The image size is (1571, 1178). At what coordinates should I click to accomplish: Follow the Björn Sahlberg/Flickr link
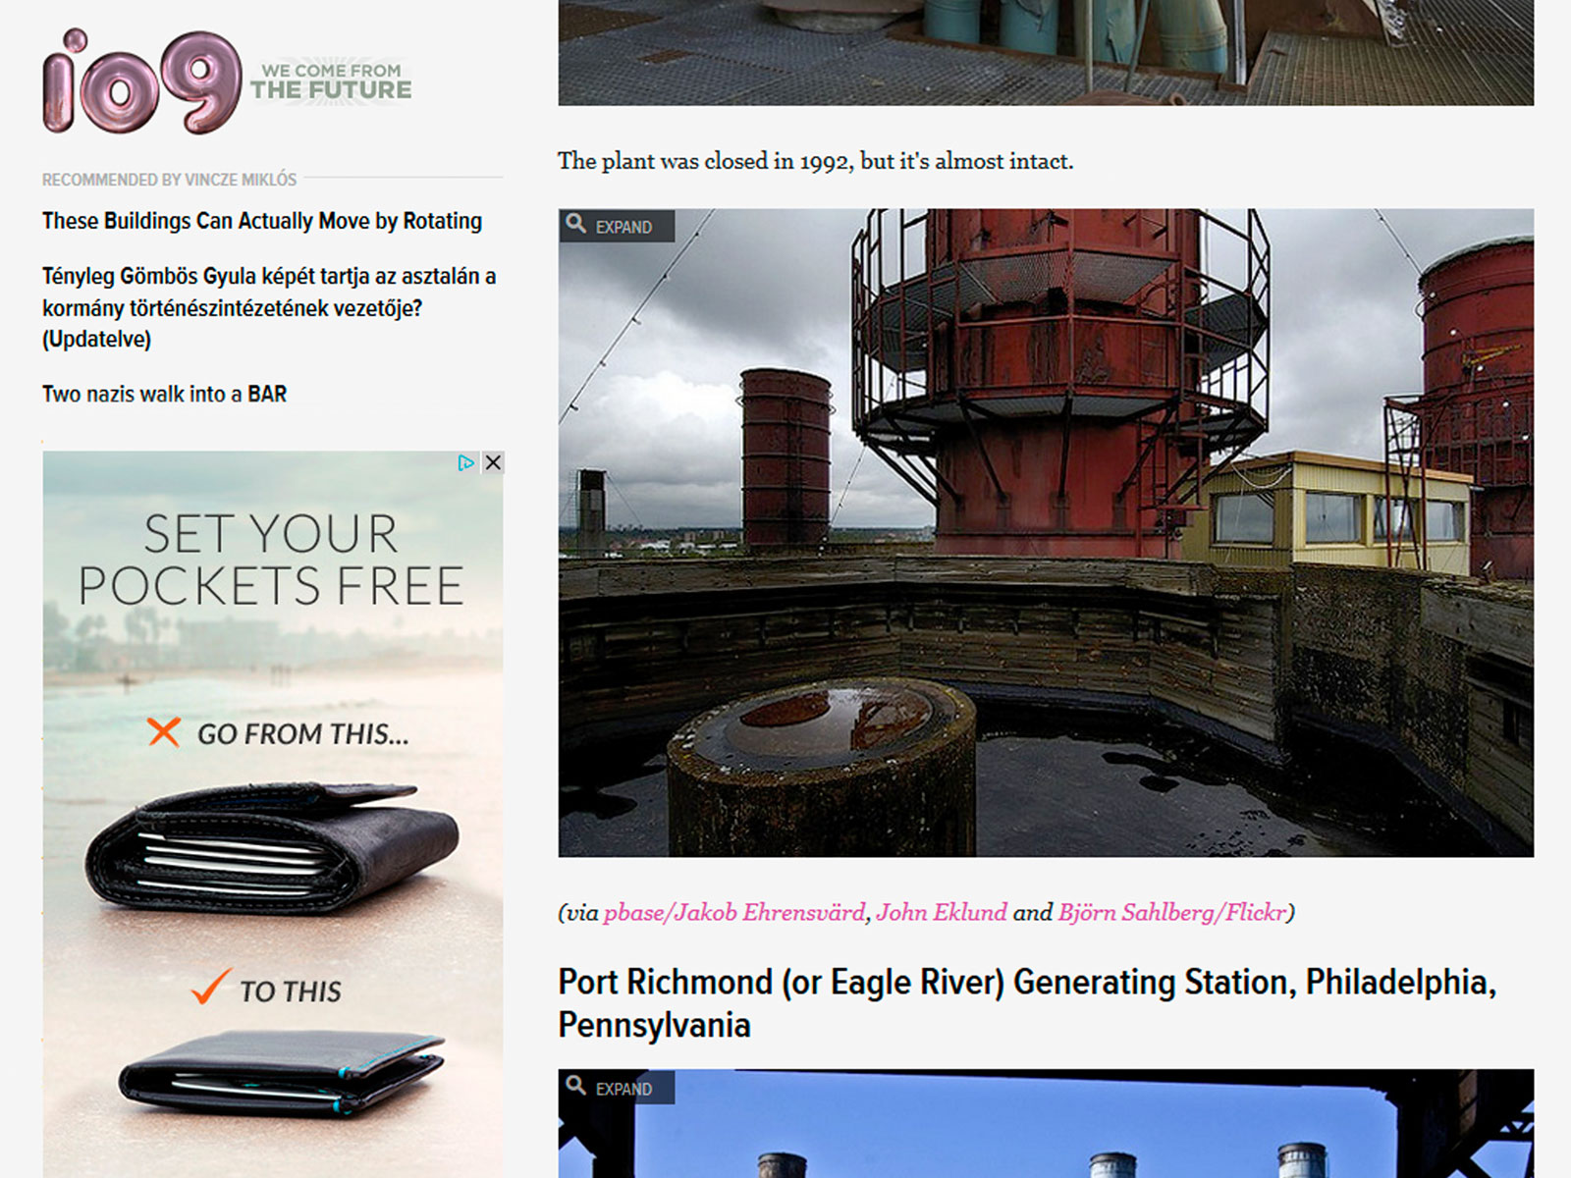click(1172, 912)
